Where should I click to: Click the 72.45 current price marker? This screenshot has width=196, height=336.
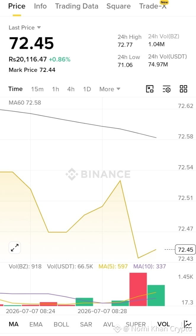click(x=185, y=250)
